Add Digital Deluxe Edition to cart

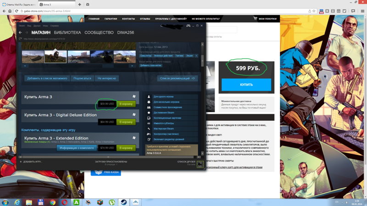126,122
